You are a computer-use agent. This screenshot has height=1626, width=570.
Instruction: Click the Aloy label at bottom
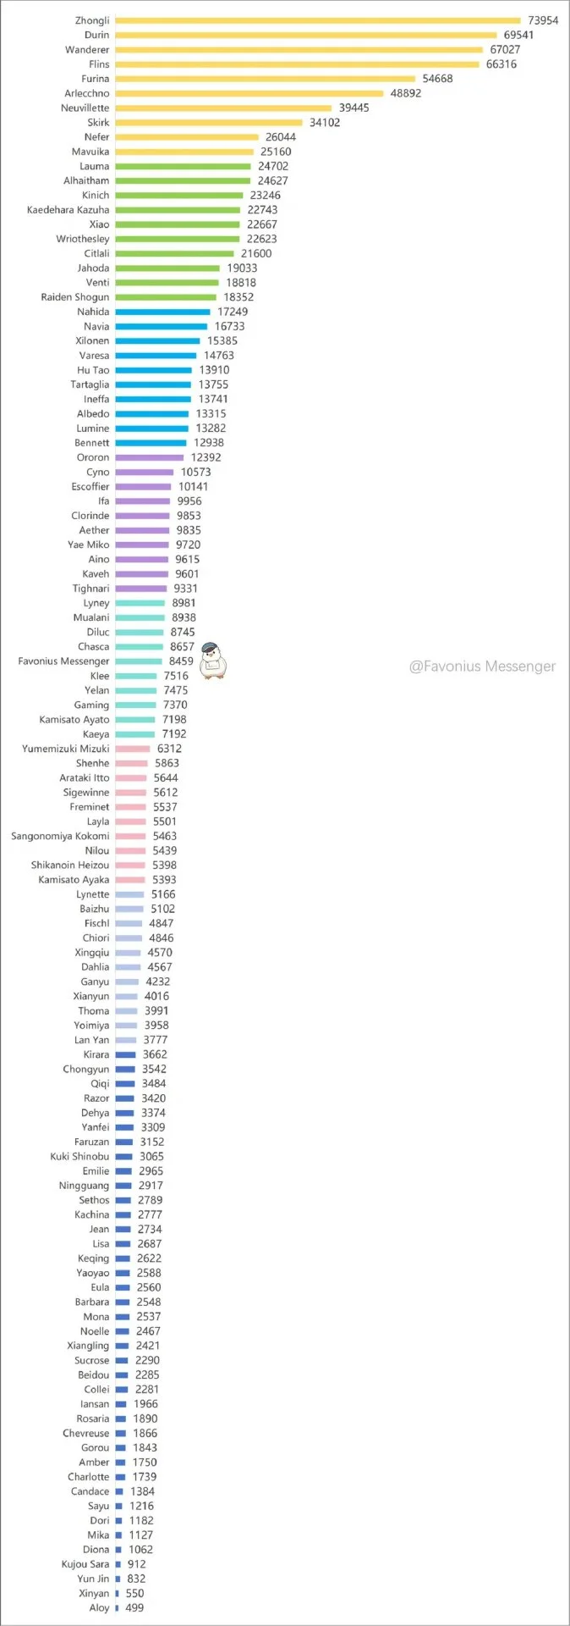(x=100, y=1607)
